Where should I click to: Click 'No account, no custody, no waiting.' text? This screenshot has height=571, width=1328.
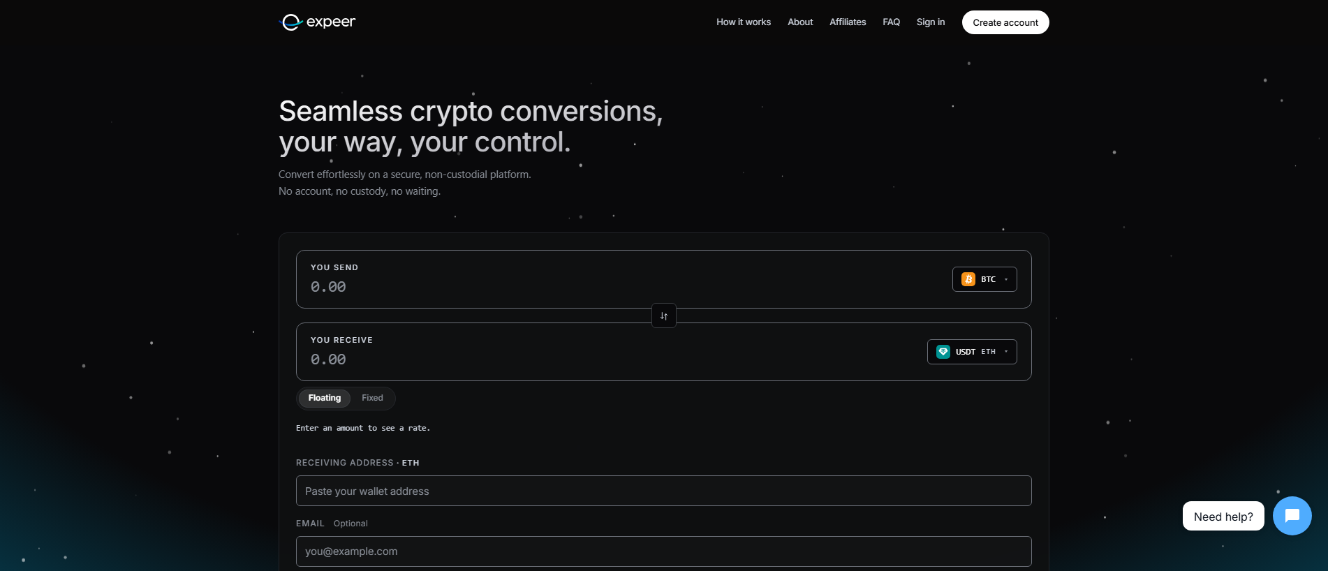360,191
